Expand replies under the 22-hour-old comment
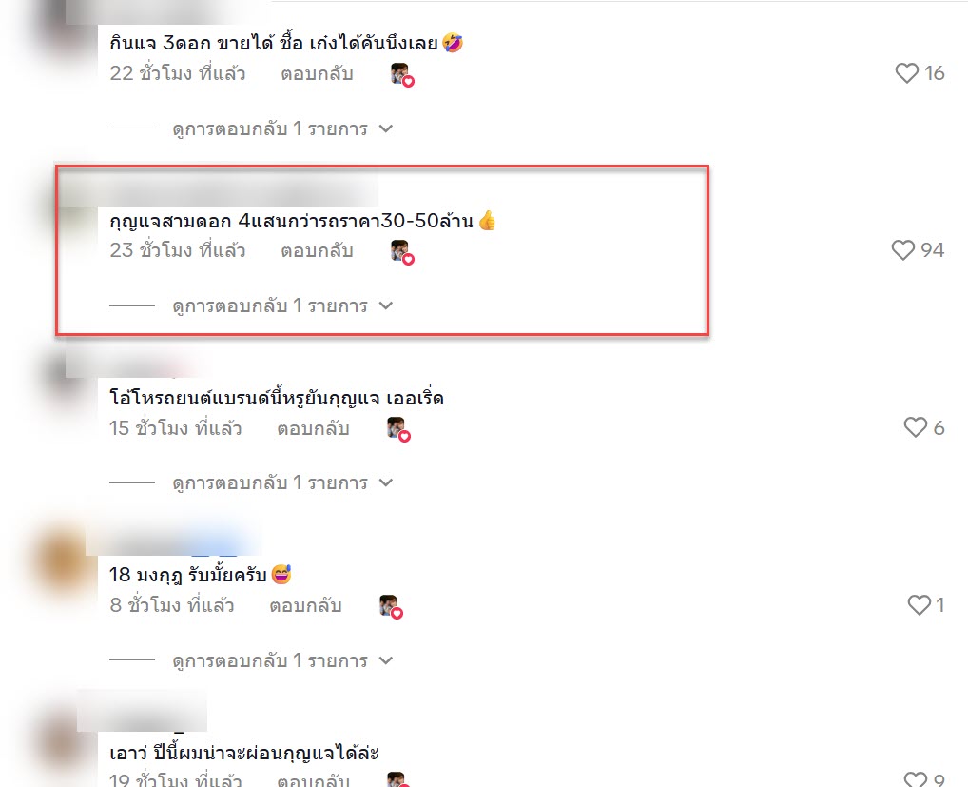This screenshot has width=968, height=787. pyautogui.click(x=282, y=128)
